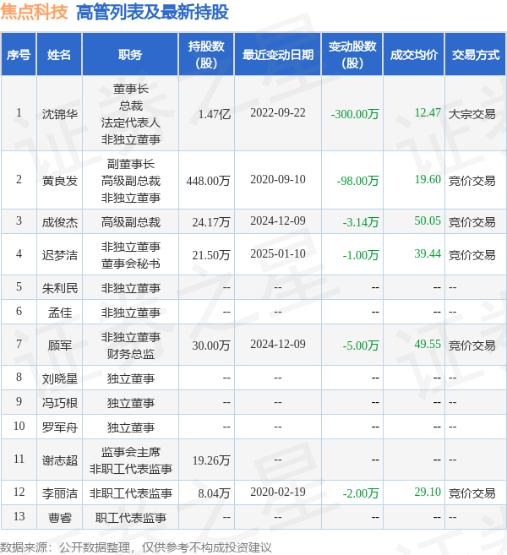Click the 大宗交易 trade type cell
This screenshot has height=555, width=507.
click(x=472, y=113)
